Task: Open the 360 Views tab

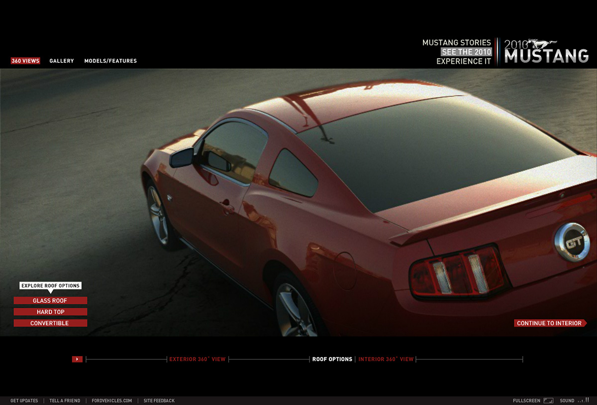Action: 25,61
